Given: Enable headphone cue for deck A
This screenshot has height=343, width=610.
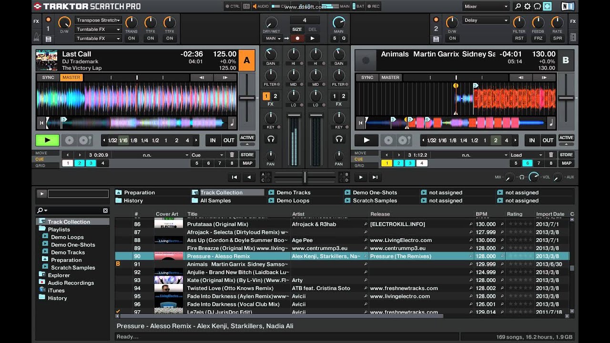Looking at the screenshot, I should (x=271, y=139).
